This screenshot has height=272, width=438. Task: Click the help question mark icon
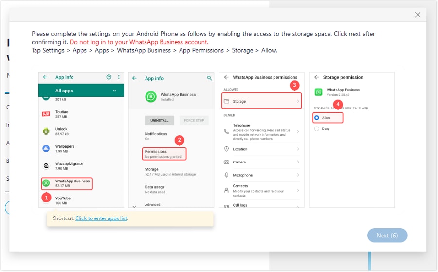(x=109, y=77)
